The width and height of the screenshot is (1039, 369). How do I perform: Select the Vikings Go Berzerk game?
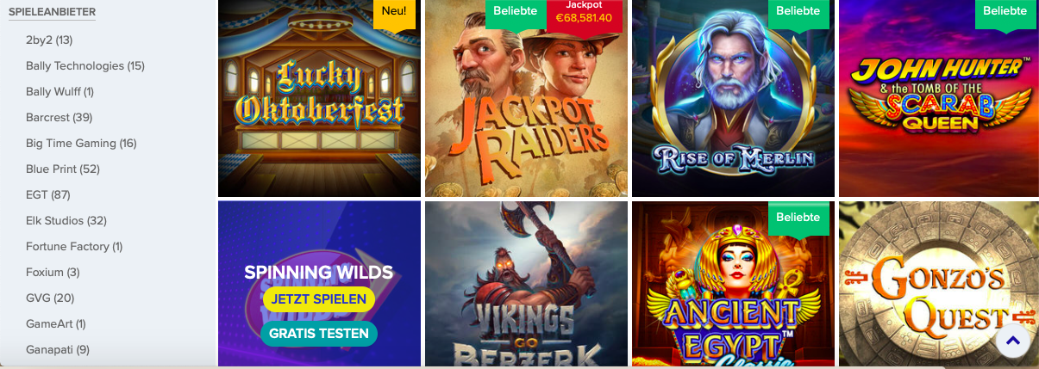[526, 284]
